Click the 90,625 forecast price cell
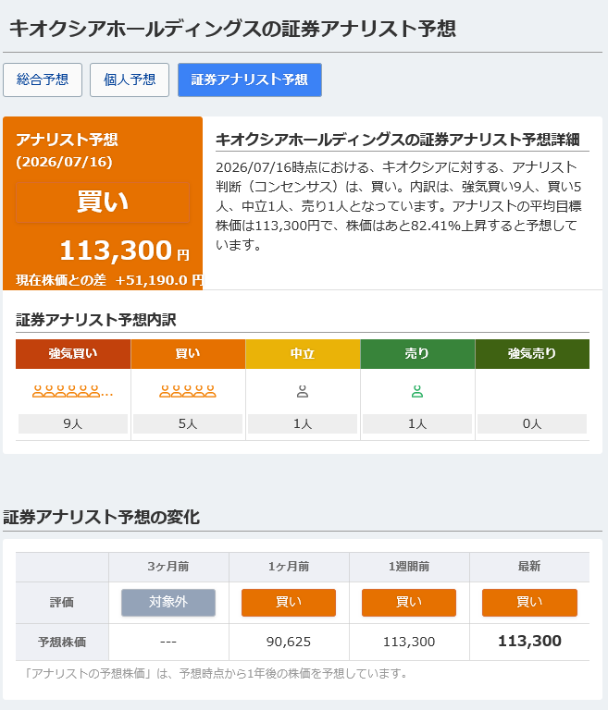 (x=289, y=642)
